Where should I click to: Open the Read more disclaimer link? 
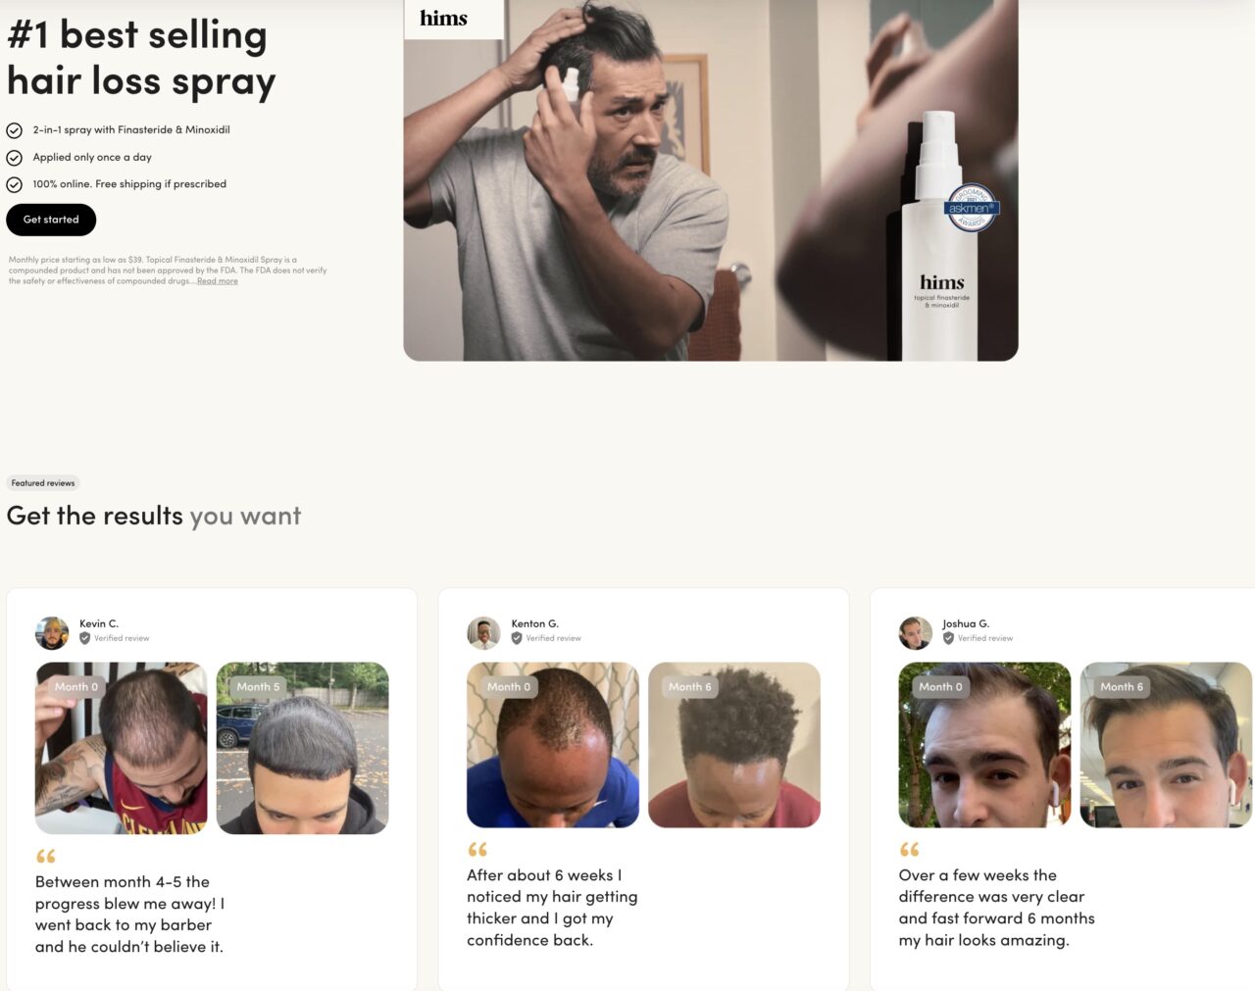pyautogui.click(x=217, y=281)
